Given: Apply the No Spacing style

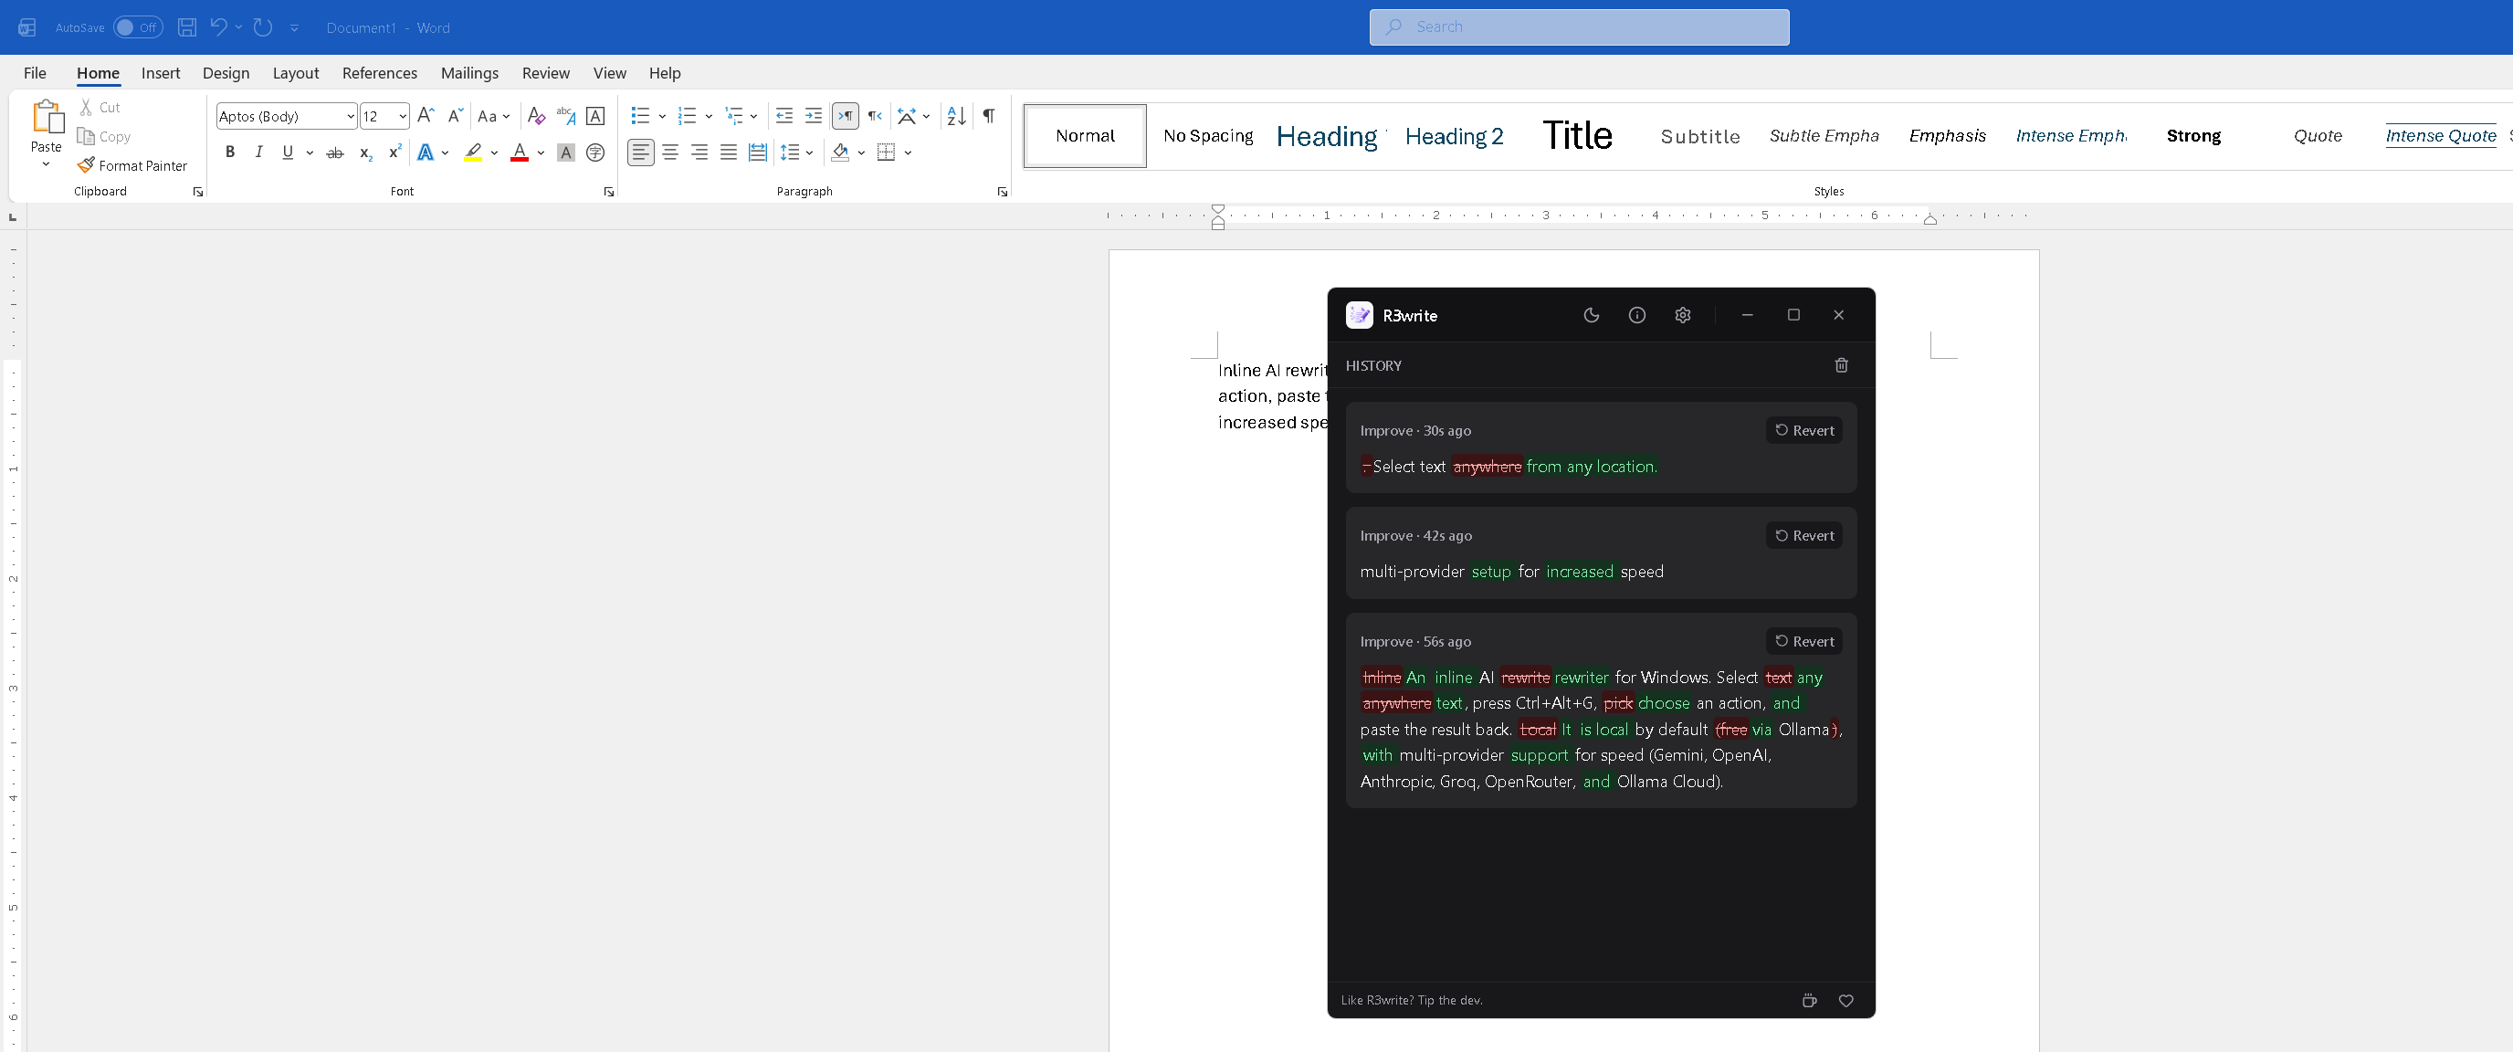Looking at the screenshot, I should click(1208, 136).
